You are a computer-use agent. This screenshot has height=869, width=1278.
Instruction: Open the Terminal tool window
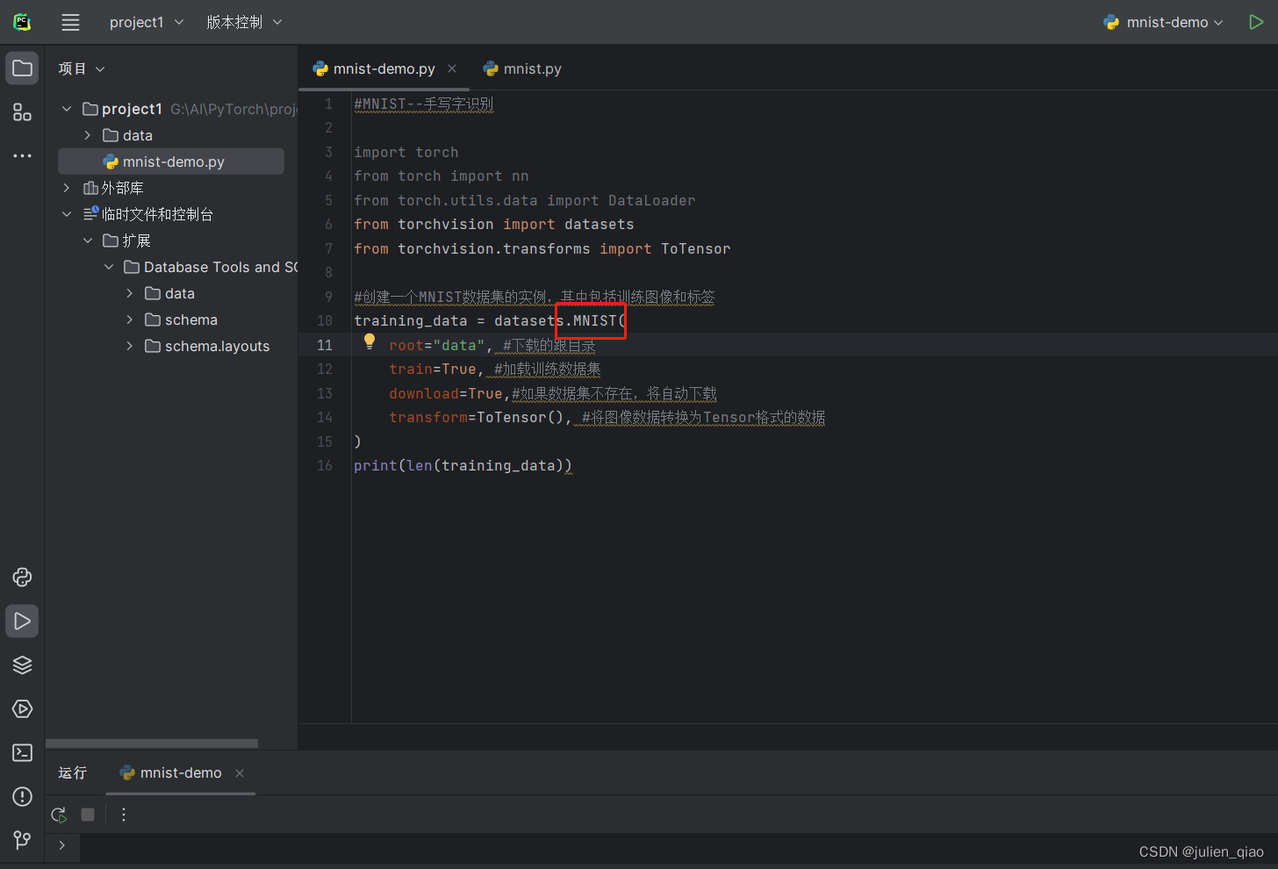[22, 752]
